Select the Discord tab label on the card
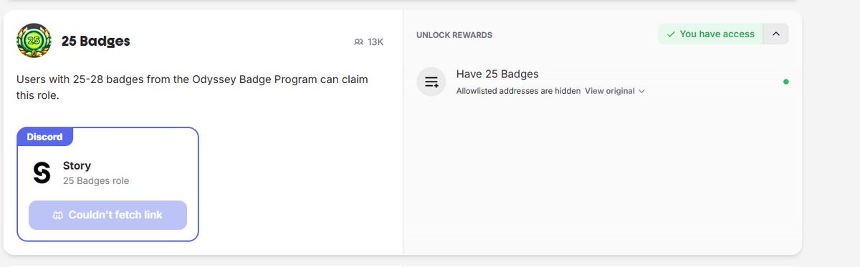 (x=44, y=137)
